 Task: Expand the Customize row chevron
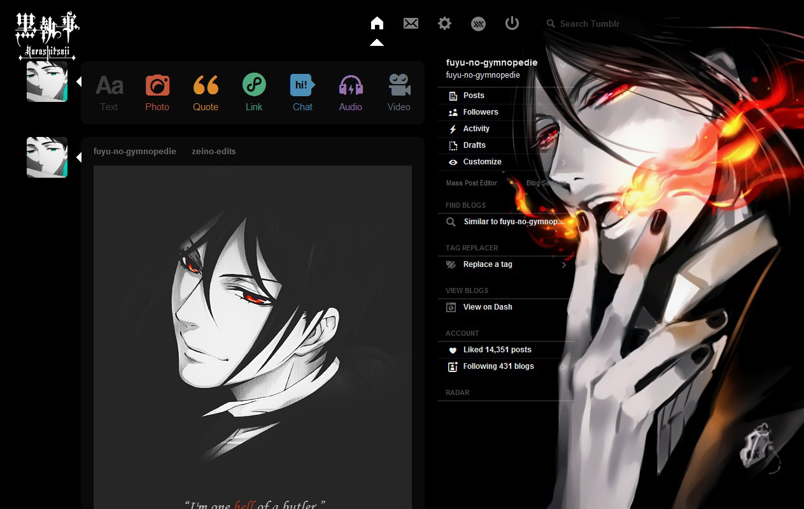click(564, 162)
